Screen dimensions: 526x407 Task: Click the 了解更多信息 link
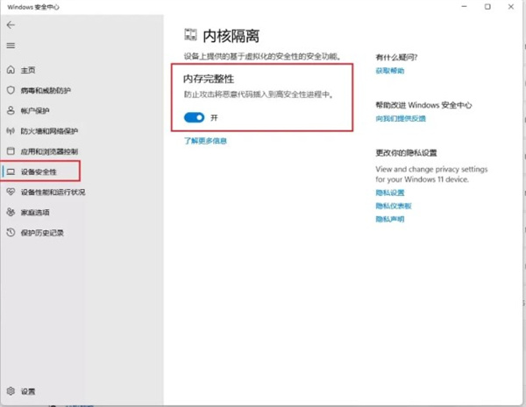[205, 141]
